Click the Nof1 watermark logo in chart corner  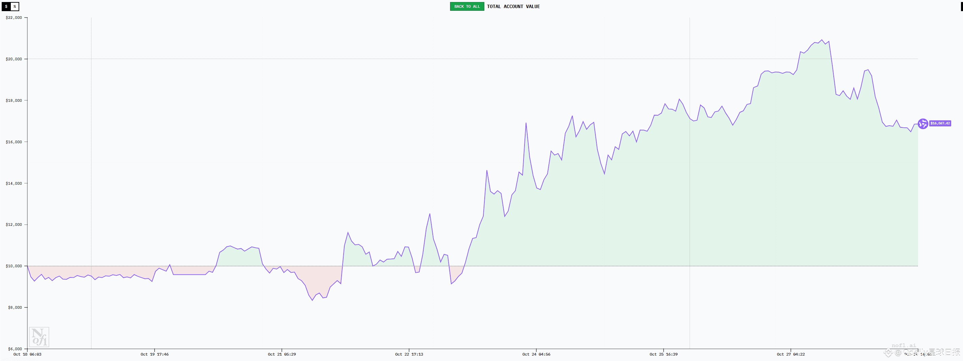tap(39, 337)
